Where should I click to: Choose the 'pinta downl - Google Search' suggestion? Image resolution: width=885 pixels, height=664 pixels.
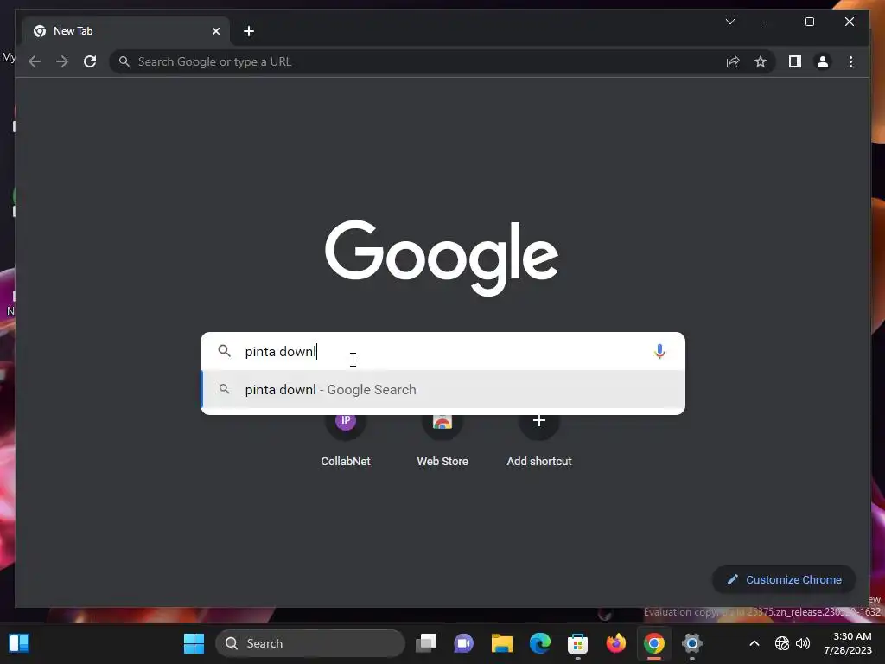click(x=443, y=390)
